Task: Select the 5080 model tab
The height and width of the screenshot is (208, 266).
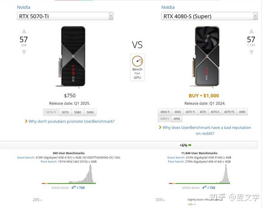Action: pos(78,112)
